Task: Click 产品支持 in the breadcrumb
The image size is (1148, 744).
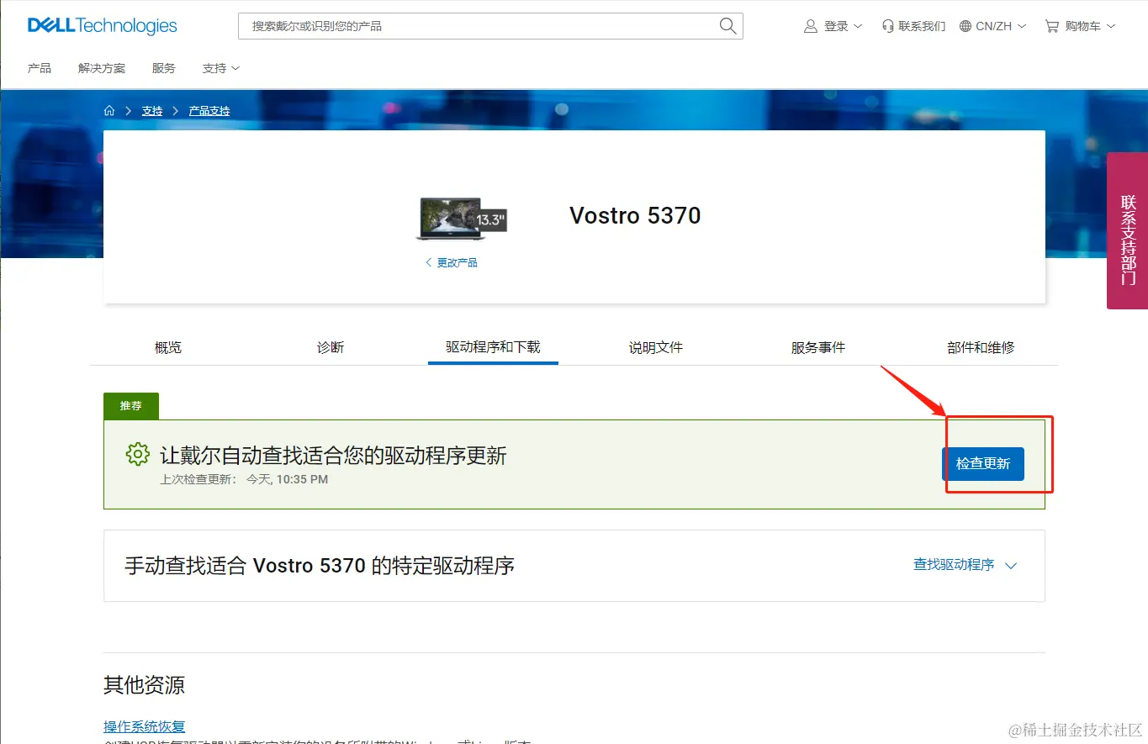Action: [x=209, y=111]
